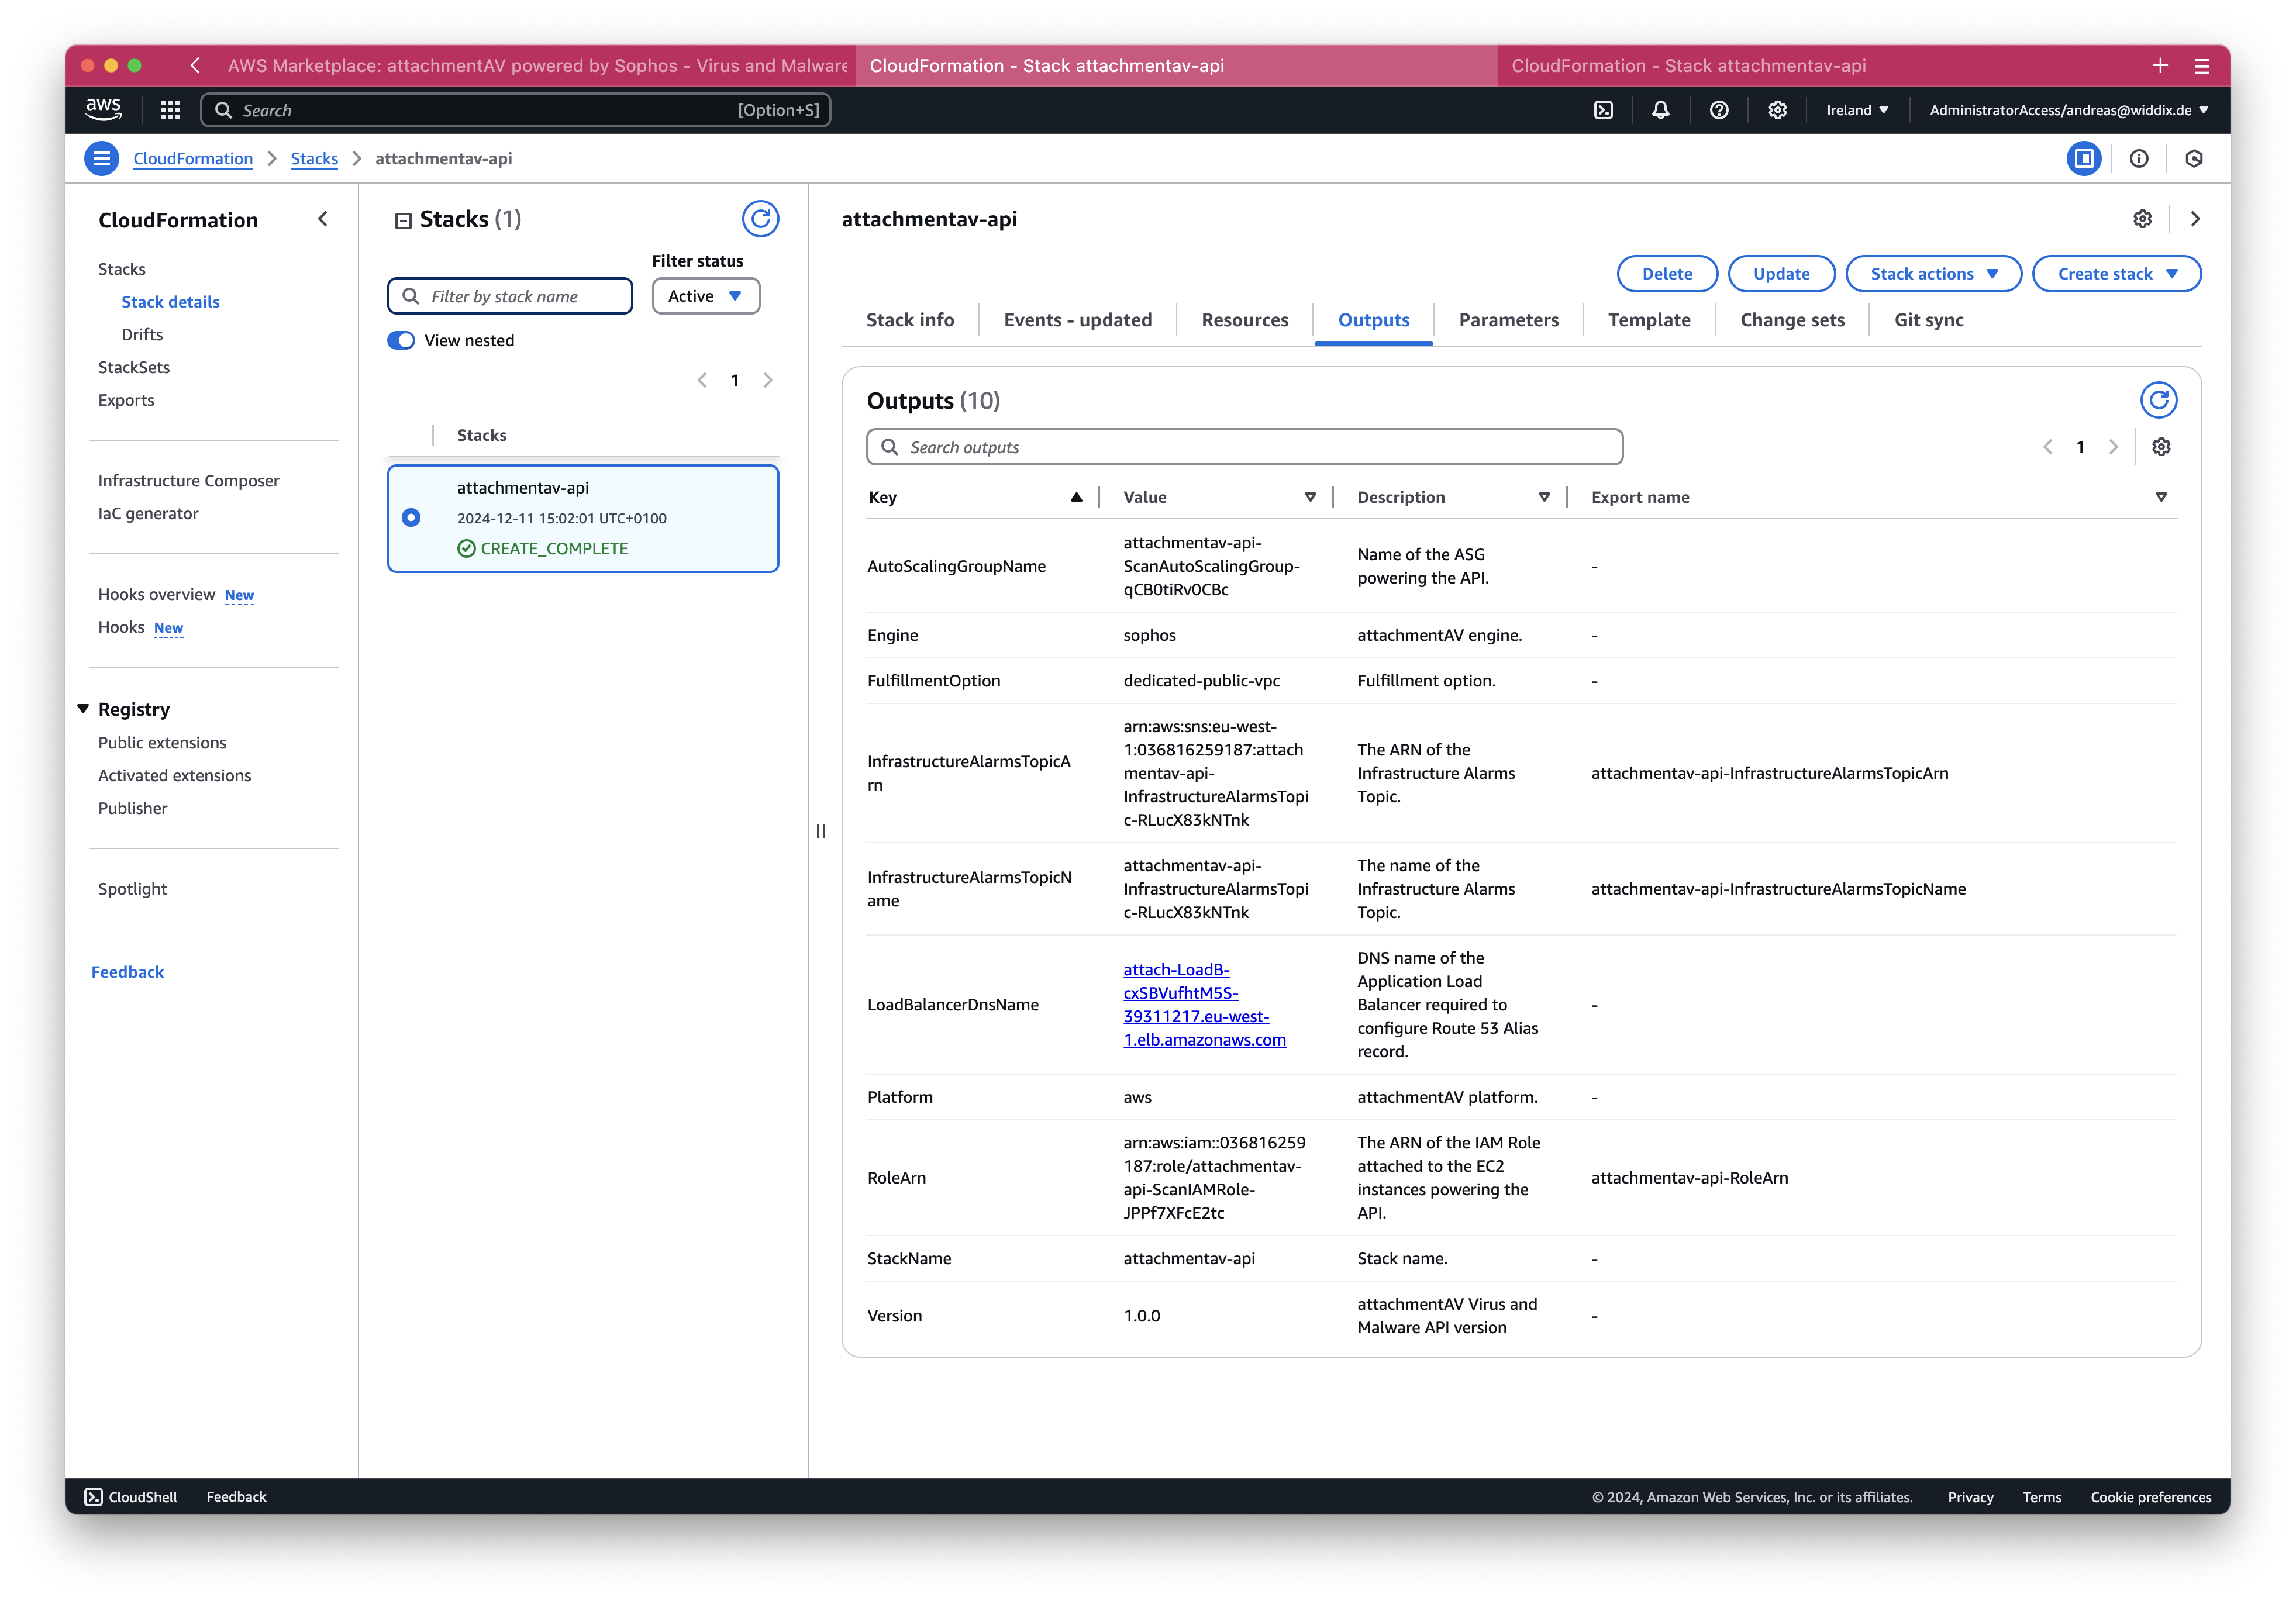This screenshot has height=1601, width=2296.
Task: Toggle the side navigation hamburger icon
Action: click(x=102, y=158)
